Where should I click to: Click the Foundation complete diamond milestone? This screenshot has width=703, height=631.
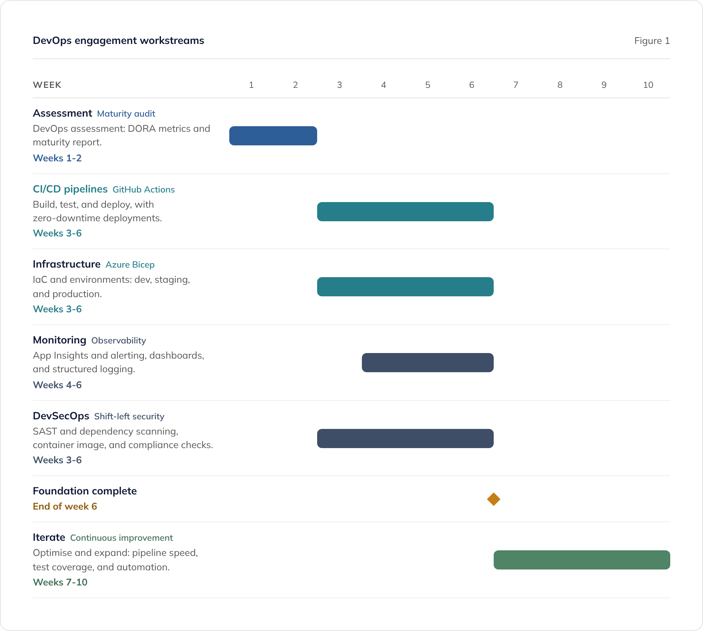494,499
